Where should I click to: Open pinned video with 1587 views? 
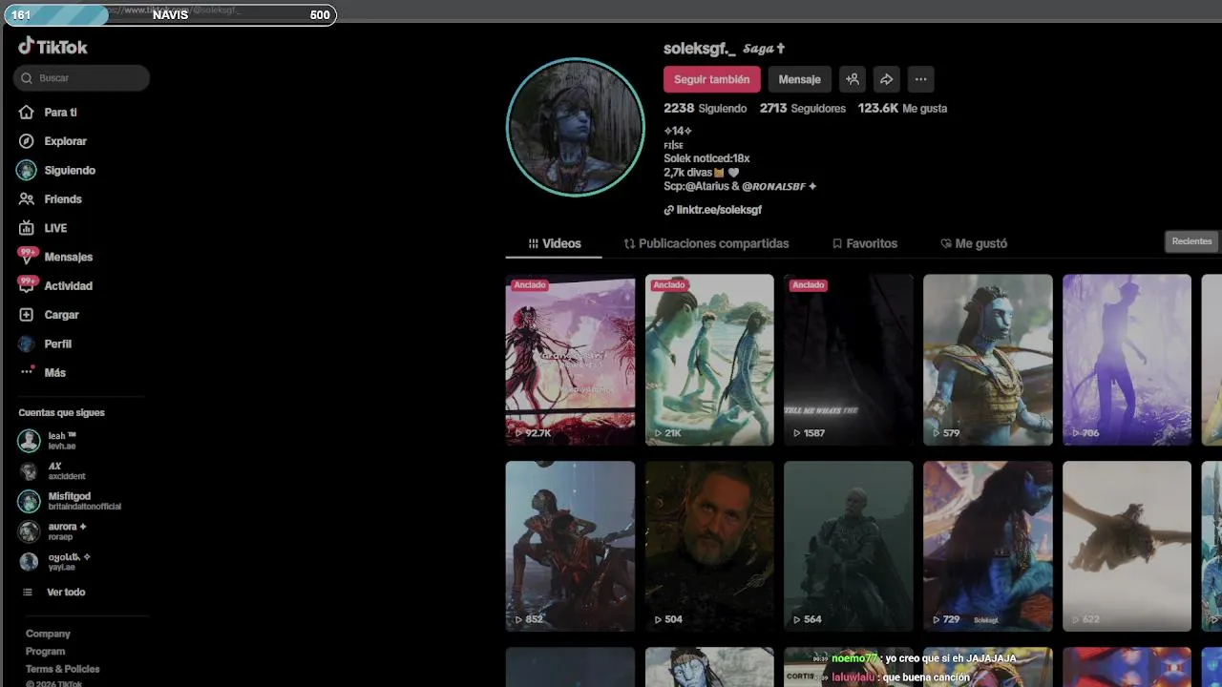point(849,360)
